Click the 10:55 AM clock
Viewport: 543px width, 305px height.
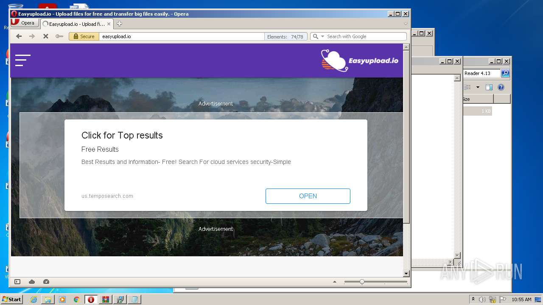click(x=521, y=299)
